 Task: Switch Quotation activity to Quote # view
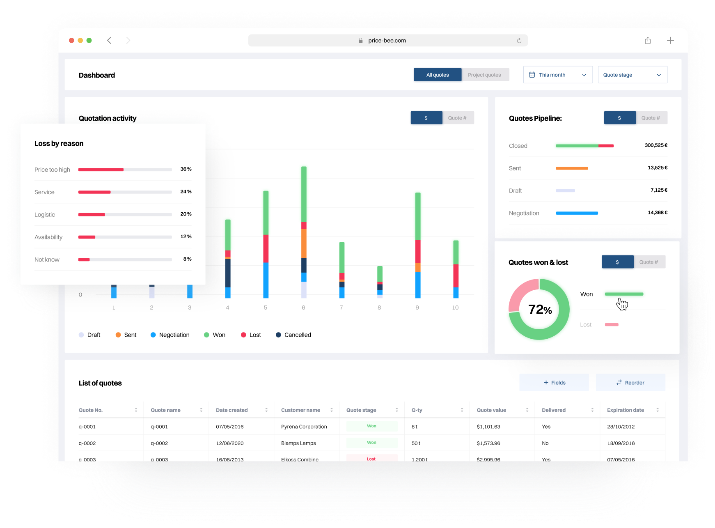click(457, 118)
